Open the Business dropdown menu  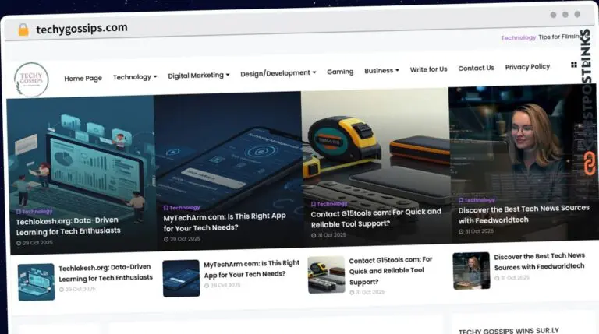tap(381, 71)
